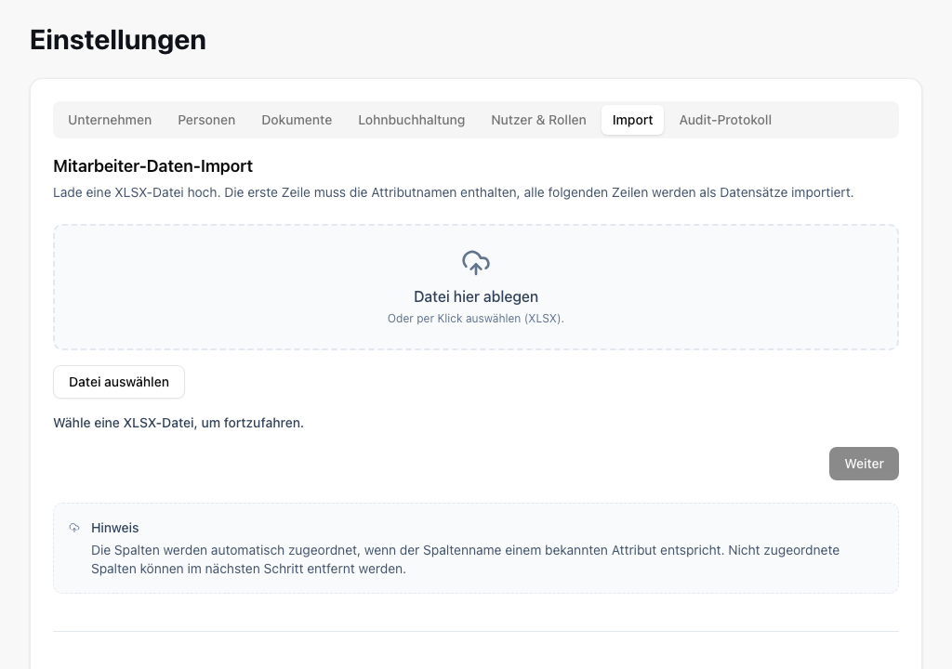
Task: Show the Audit-Protokoll tab
Action: click(725, 120)
